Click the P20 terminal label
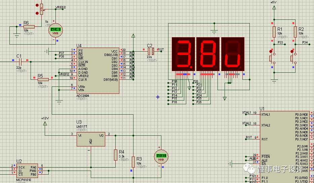Screen dimensions: 314x183 point(195,81)
